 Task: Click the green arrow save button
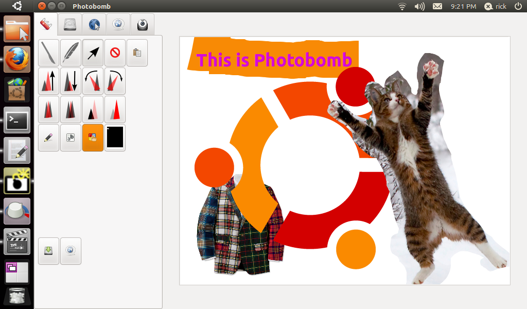tap(49, 251)
